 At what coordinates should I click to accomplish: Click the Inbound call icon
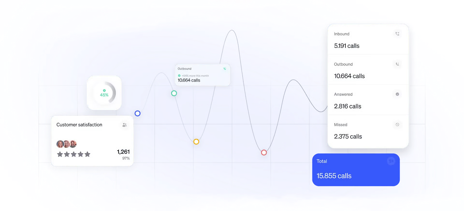(397, 34)
